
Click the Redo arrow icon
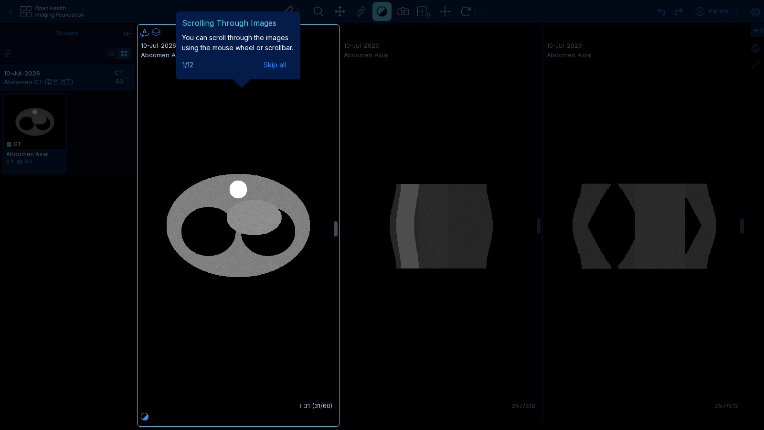[679, 11]
